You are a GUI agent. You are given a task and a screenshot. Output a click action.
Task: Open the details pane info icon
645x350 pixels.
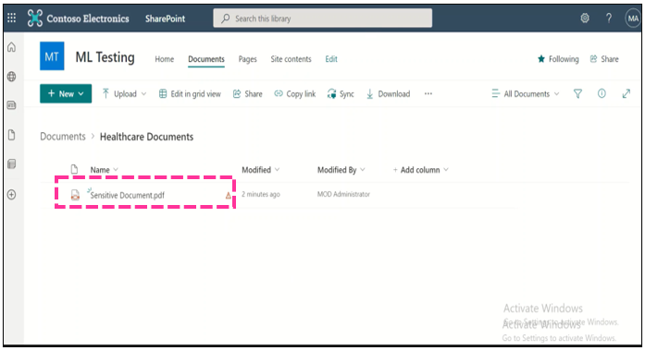pyautogui.click(x=602, y=93)
